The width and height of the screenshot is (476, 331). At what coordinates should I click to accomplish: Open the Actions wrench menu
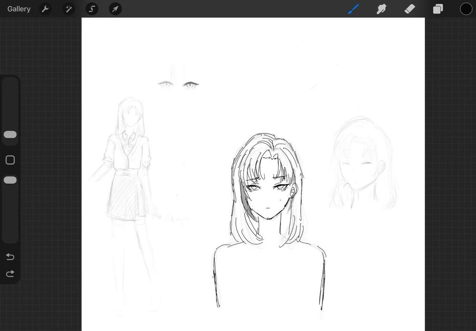pos(45,9)
